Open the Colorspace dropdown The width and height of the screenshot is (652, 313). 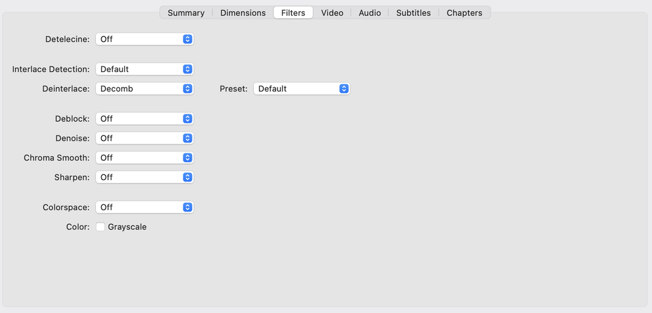coord(144,207)
